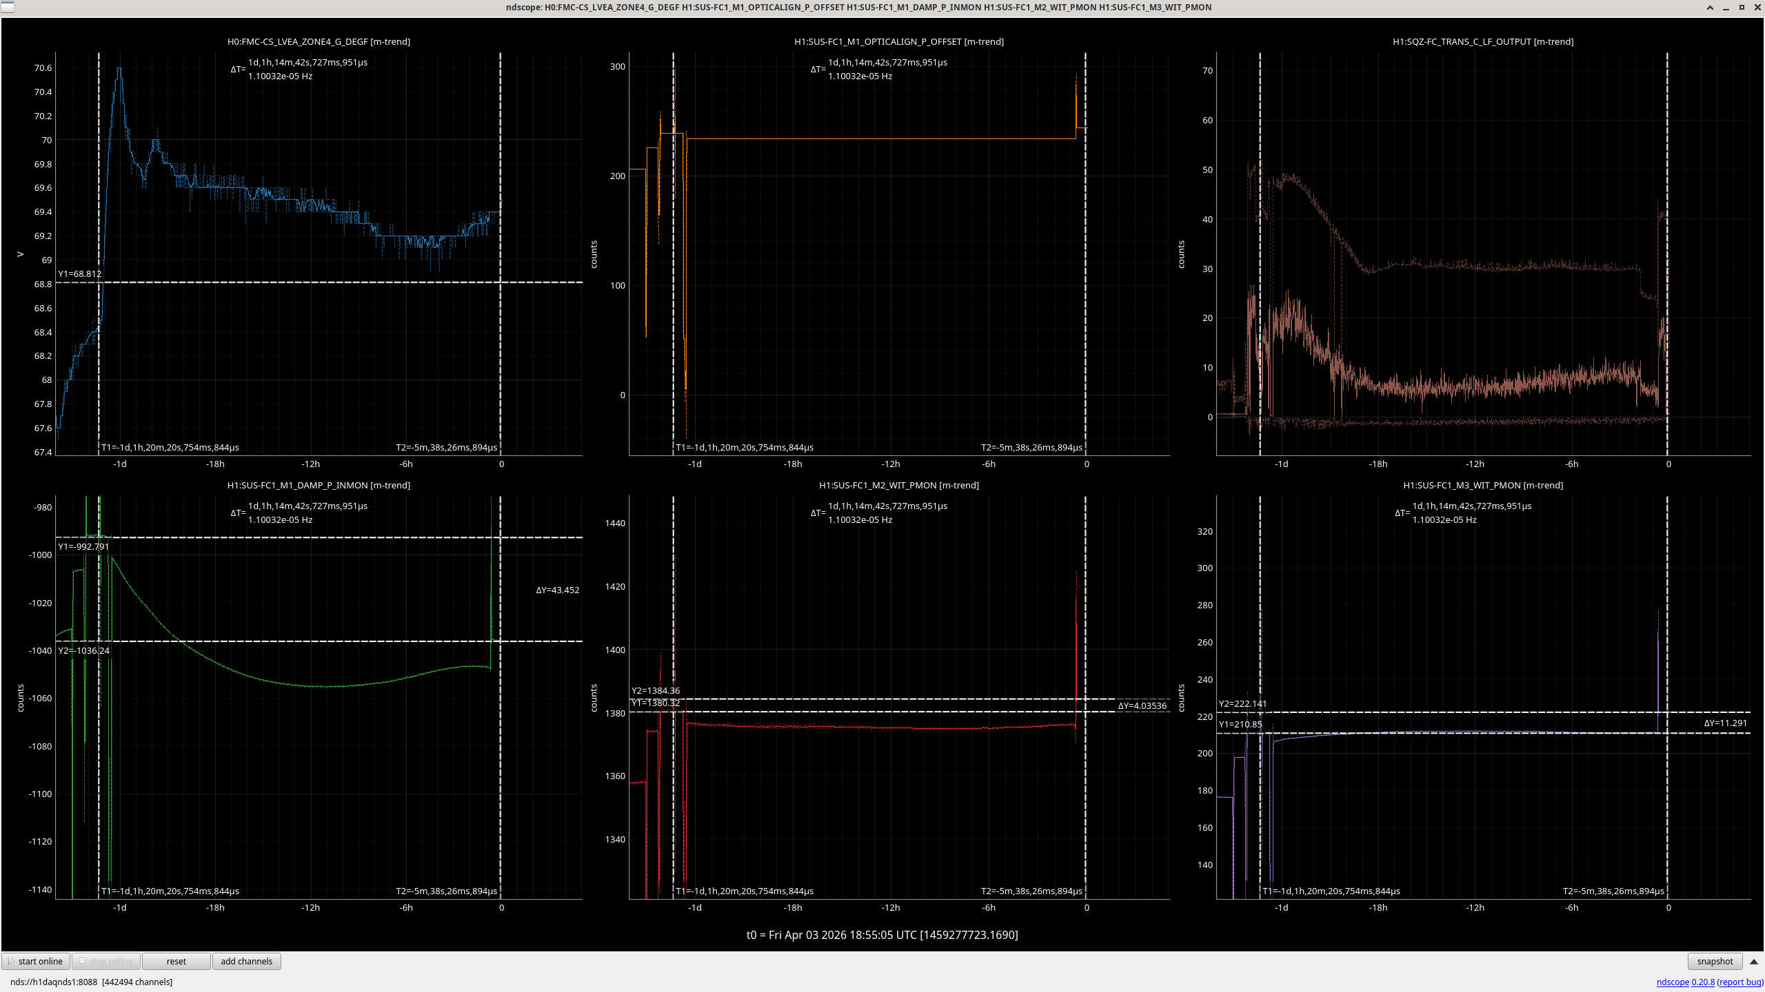This screenshot has width=1765, height=992.
Task: Maximize the ndscope window
Action: click(1742, 8)
